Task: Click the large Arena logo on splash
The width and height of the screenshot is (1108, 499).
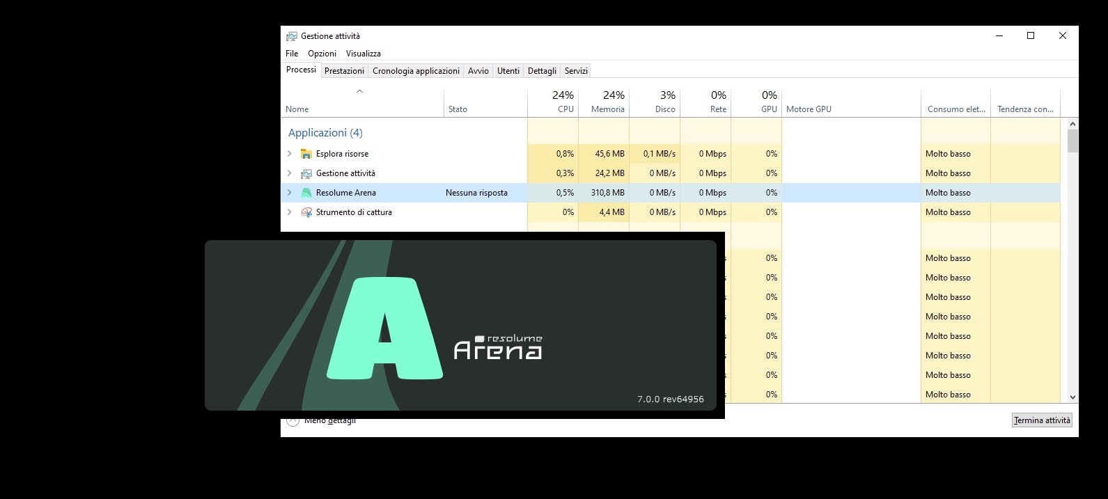Action: tap(385, 328)
